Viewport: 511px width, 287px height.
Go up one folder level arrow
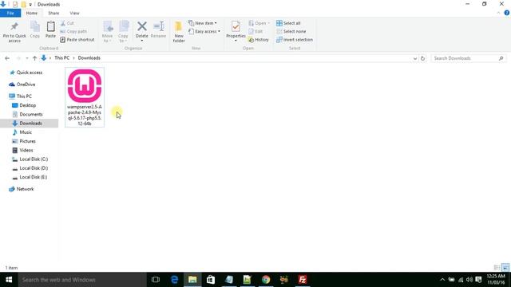coord(34,58)
